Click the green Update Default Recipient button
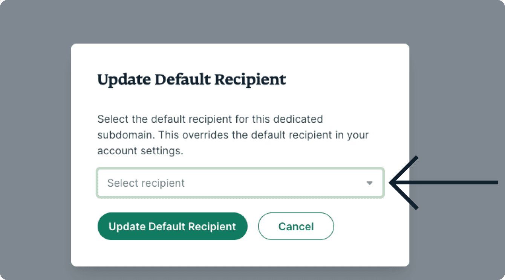 click(x=172, y=227)
